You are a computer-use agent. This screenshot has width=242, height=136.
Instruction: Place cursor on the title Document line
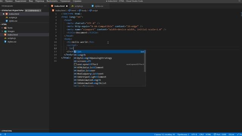[82, 32]
